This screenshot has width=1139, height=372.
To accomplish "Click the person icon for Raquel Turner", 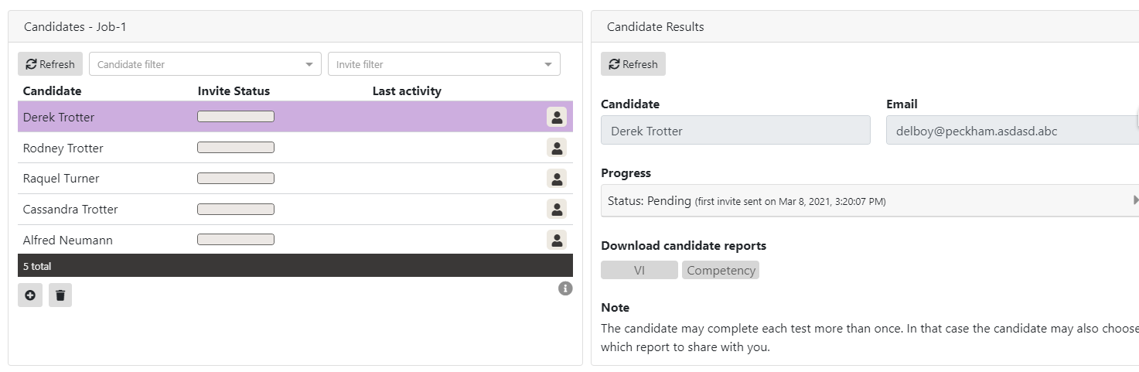I will pyautogui.click(x=556, y=179).
